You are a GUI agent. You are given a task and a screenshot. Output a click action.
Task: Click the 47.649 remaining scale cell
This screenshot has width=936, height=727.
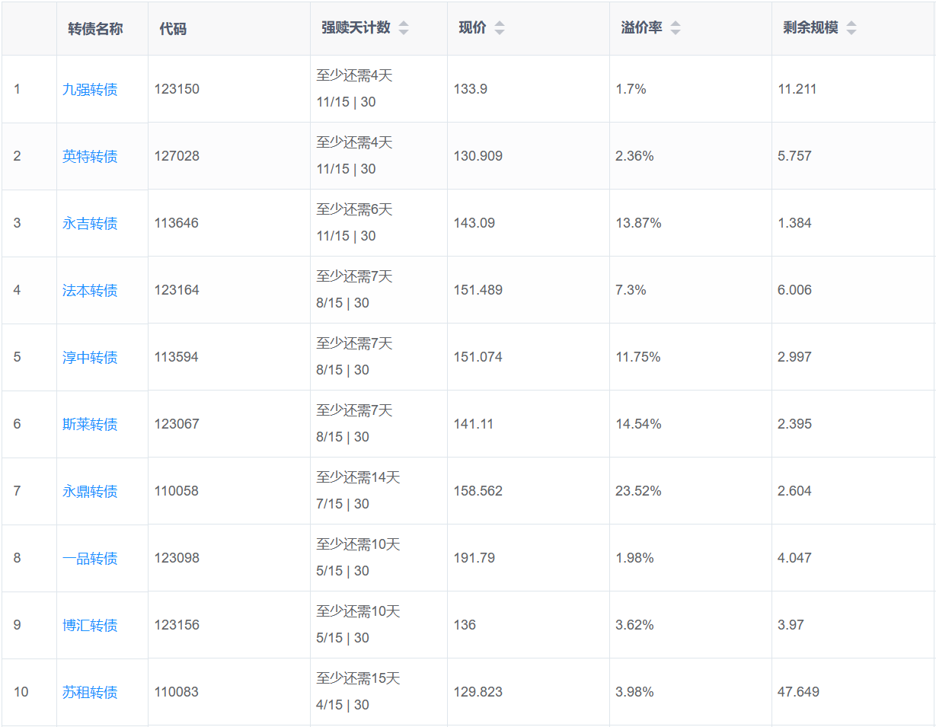click(798, 692)
